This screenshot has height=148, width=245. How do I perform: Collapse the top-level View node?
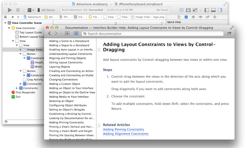pyautogui.click(x=13, y=41)
